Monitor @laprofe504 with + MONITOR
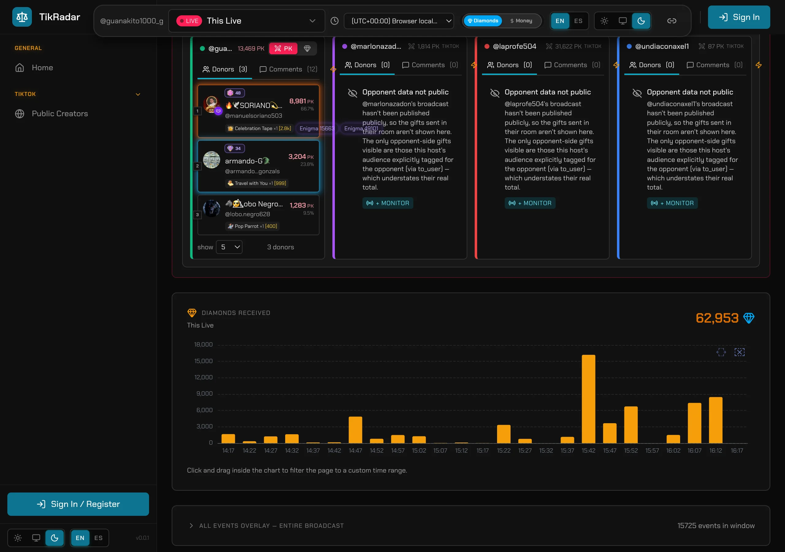 (530, 203)
